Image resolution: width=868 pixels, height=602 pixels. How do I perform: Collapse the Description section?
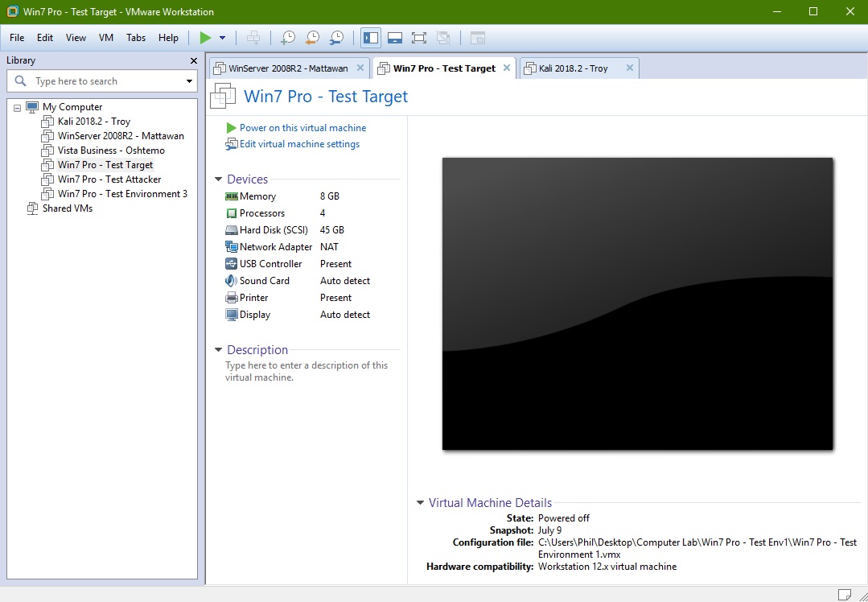coord(219,349)
